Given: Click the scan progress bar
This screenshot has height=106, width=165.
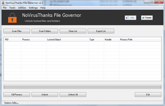Looking at the screenshot, I should pos(82,87).
